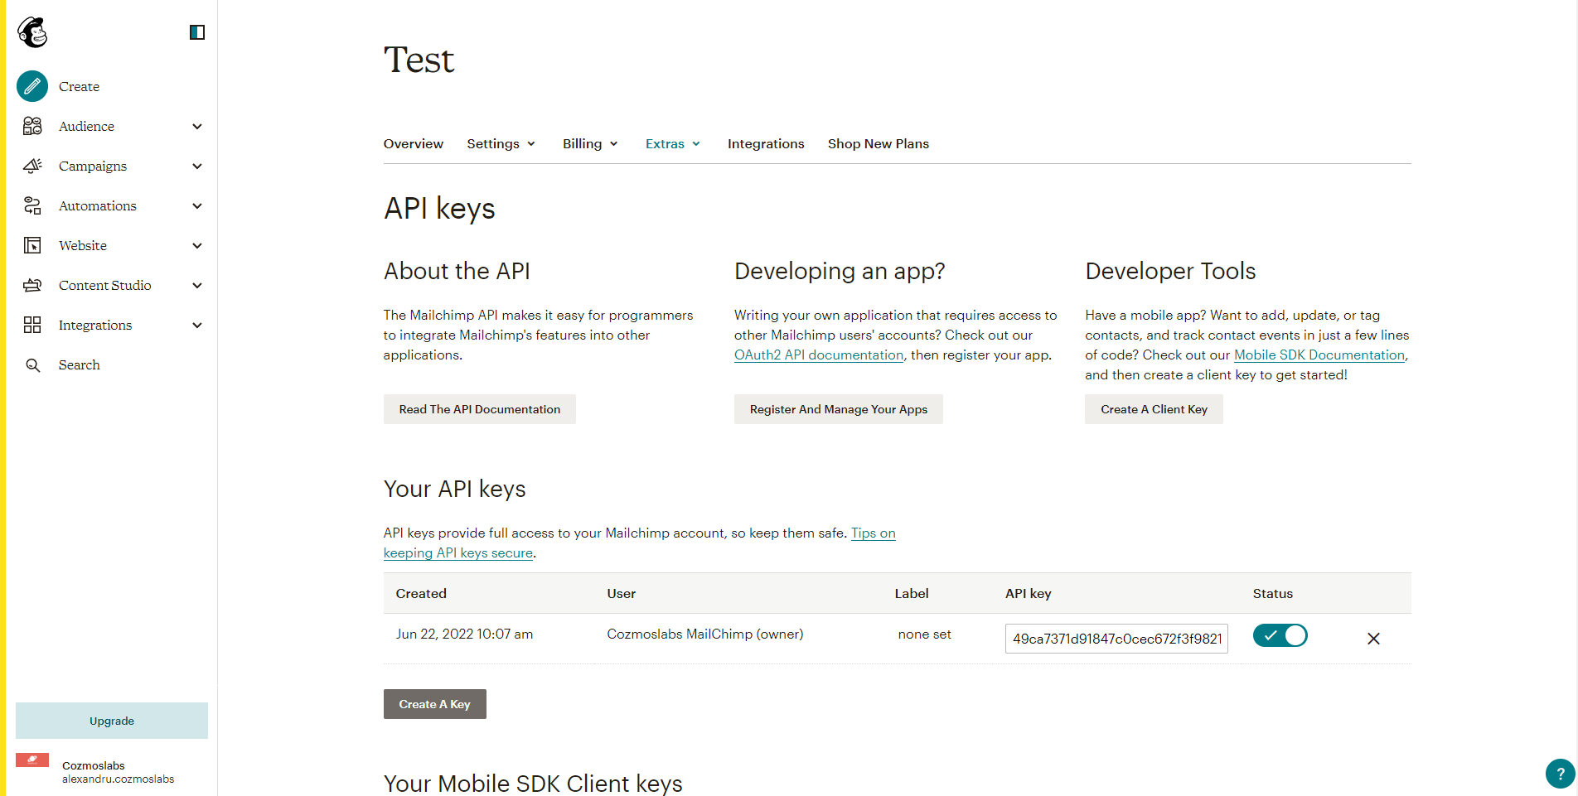The width and height of the screenshot is (1578, 796).
Task: Open the help question mark bubble
Action: [1560, 774]
